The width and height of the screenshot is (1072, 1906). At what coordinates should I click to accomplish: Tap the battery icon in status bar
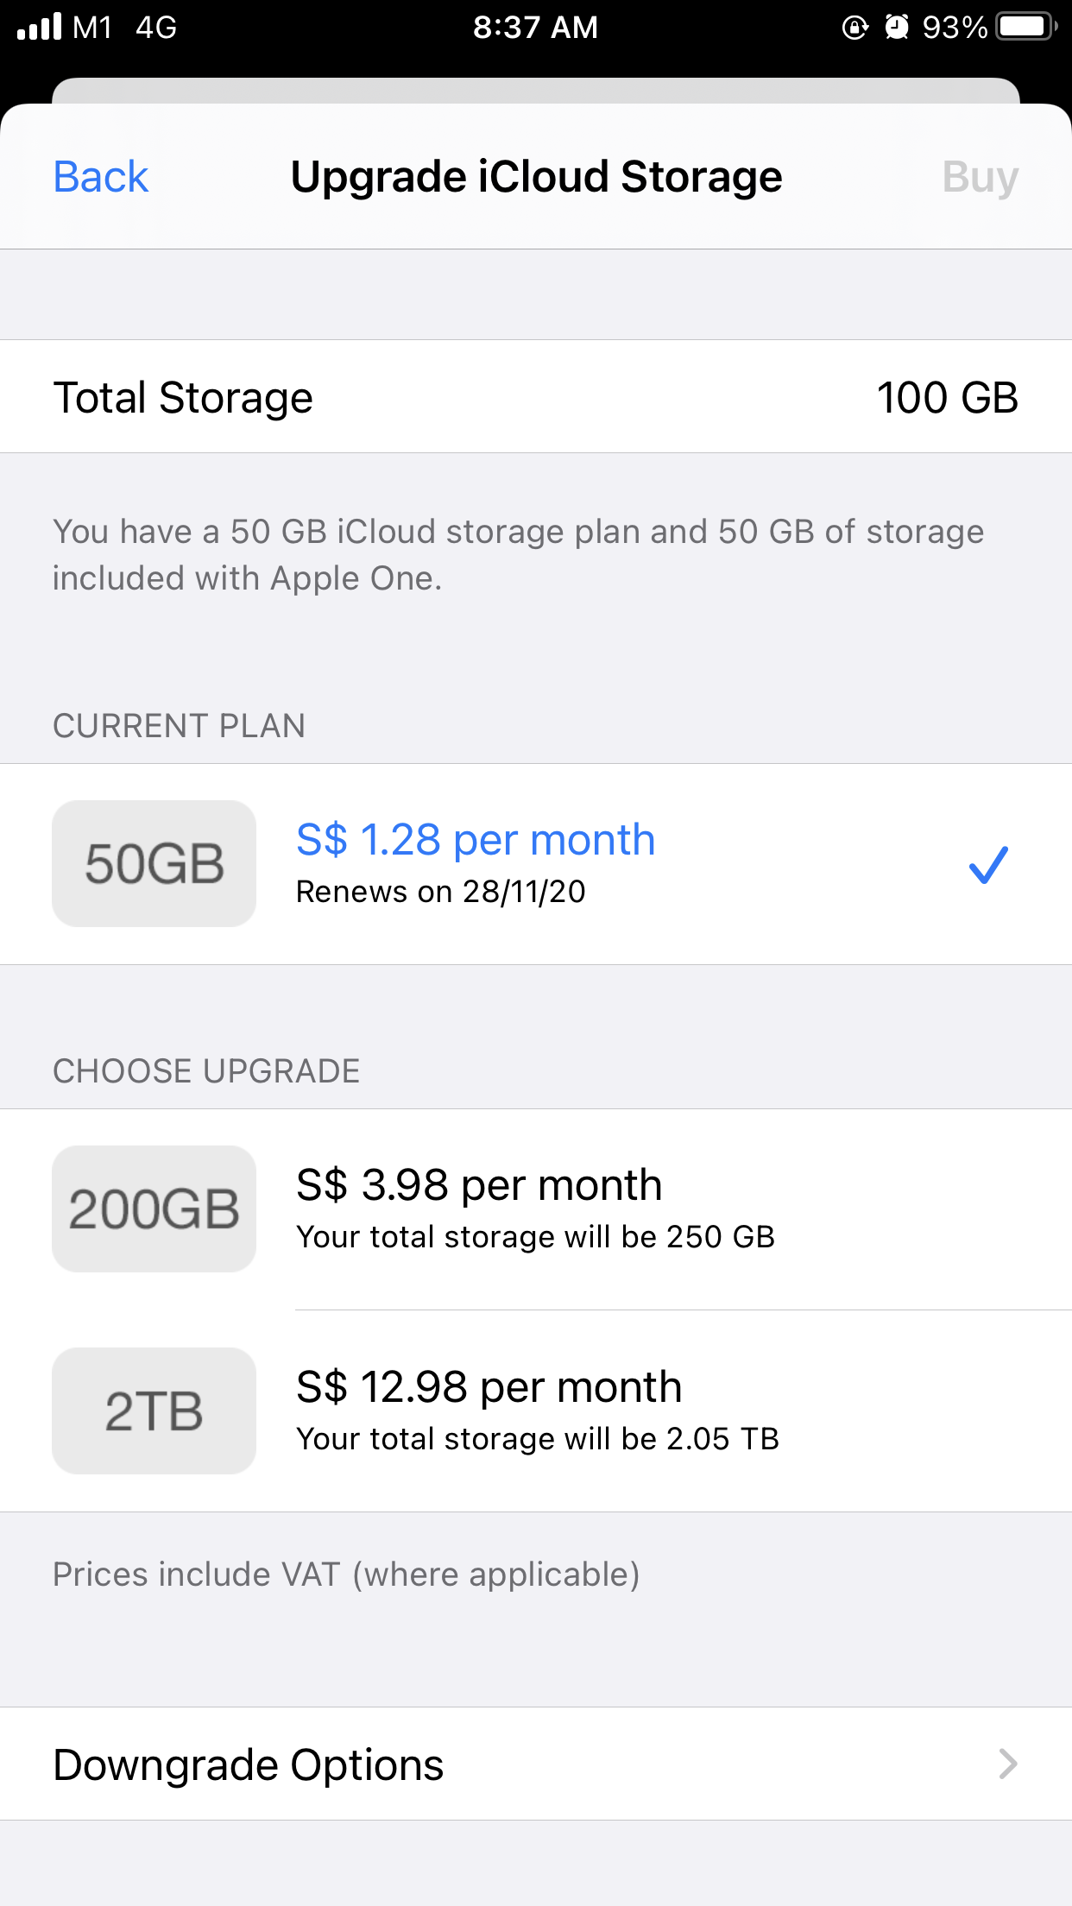click(x=1025, y=27)
